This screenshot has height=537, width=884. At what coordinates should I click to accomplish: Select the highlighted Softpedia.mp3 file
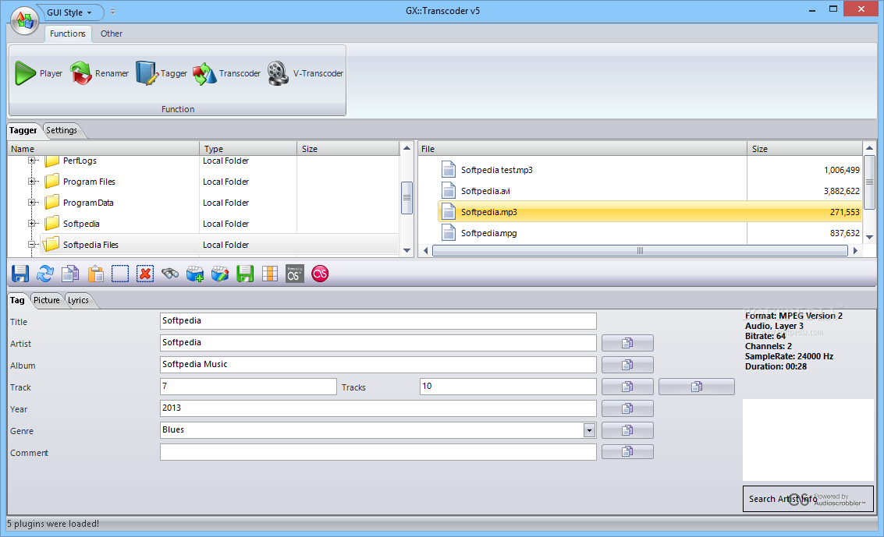650,212
